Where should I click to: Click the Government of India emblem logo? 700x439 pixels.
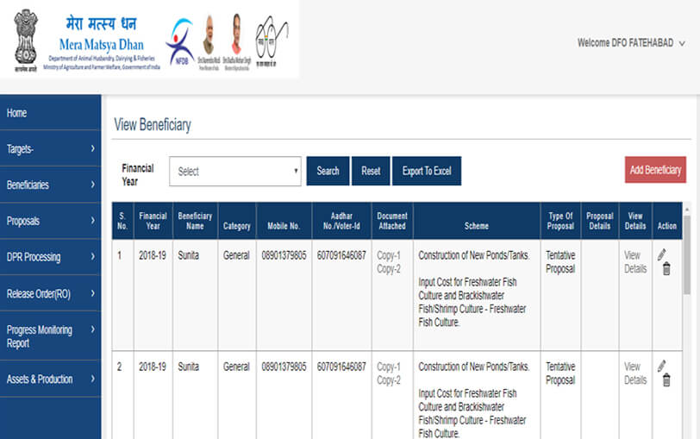click(x=26, y=41)
